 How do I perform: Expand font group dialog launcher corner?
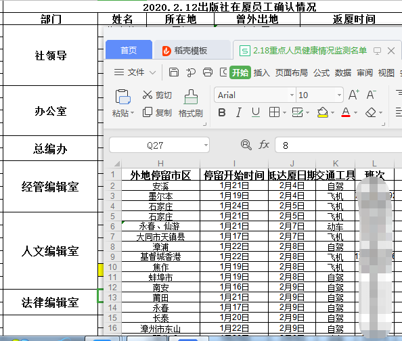pos(384,124)
